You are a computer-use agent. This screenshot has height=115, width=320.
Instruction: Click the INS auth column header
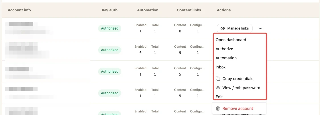(110, 10)
